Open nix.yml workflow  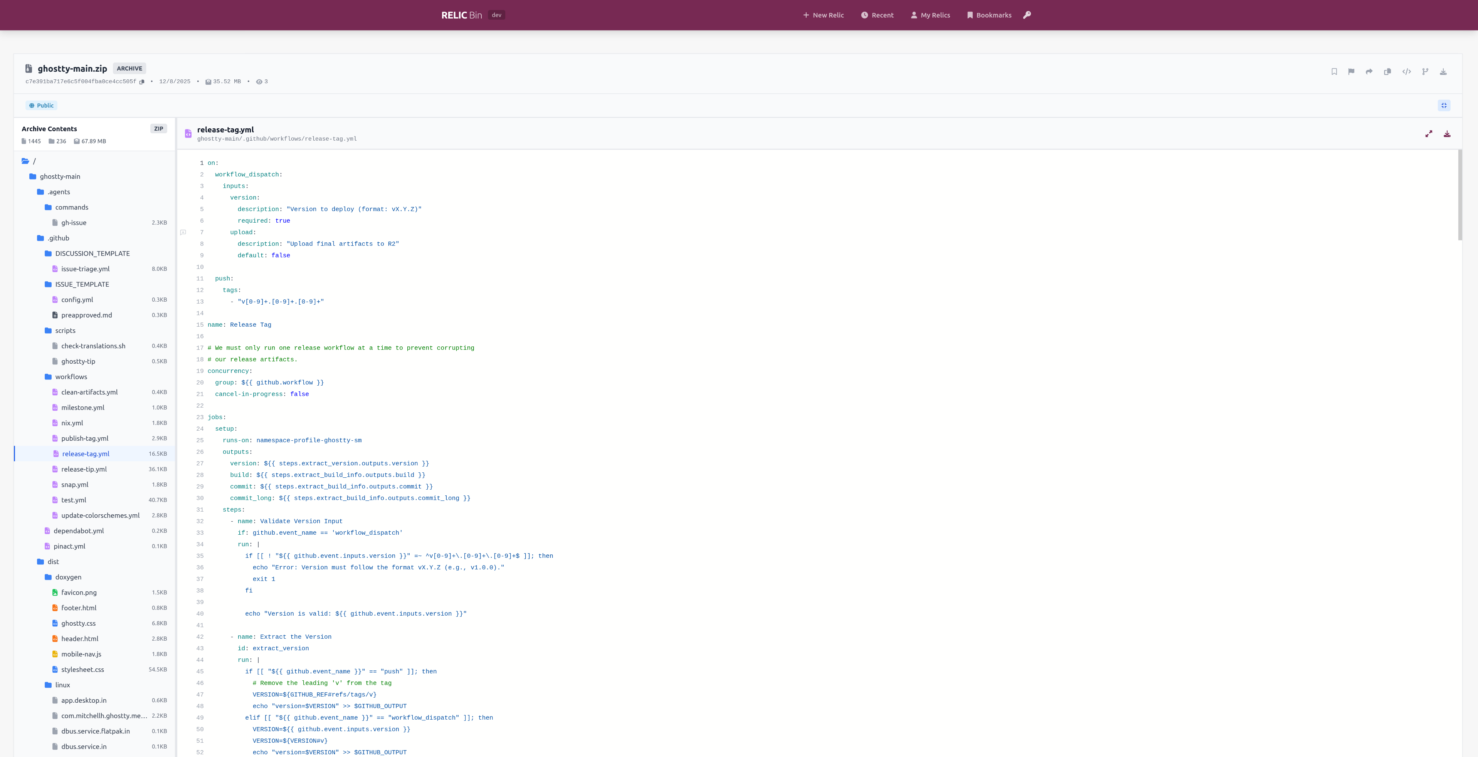94,423
